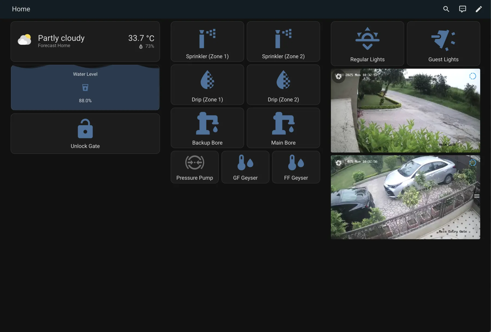Open menu lines on Main Entry Gate camera
Image resolution: width=491 pixels, height=332 pixels.
pyautogui.click(x=477, y=196)
